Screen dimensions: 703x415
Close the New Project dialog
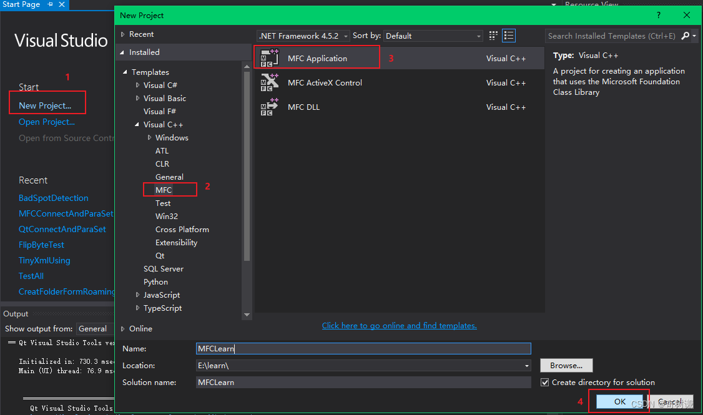coord(686,15)
